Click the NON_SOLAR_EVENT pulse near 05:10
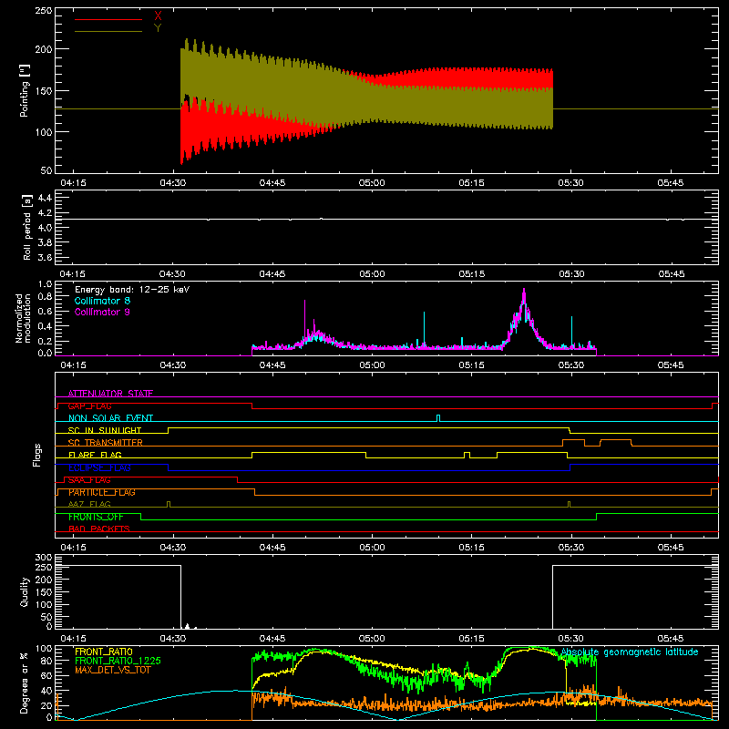 point(438,418)
